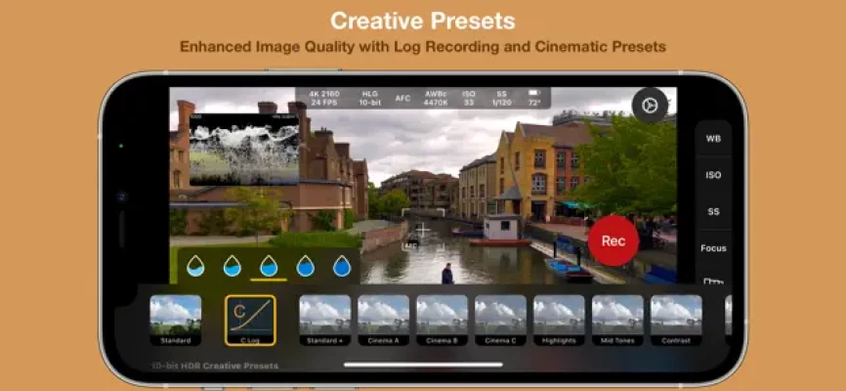Open camera switch icon at top right
The height and width of the screenshot is (391, 846).
pyautogui.click(x=649, y=105)
